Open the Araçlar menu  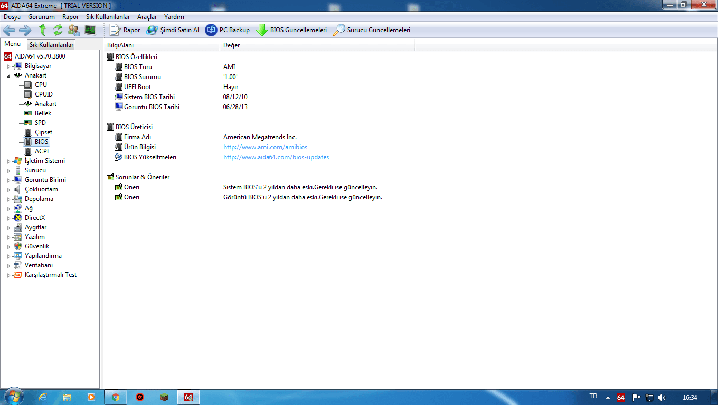tap(147, 17)
